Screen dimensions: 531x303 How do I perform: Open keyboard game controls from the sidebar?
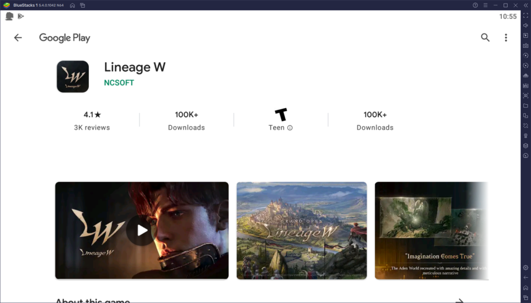point(526,46)
